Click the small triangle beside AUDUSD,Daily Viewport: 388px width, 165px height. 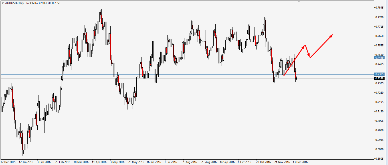[3, 3]
